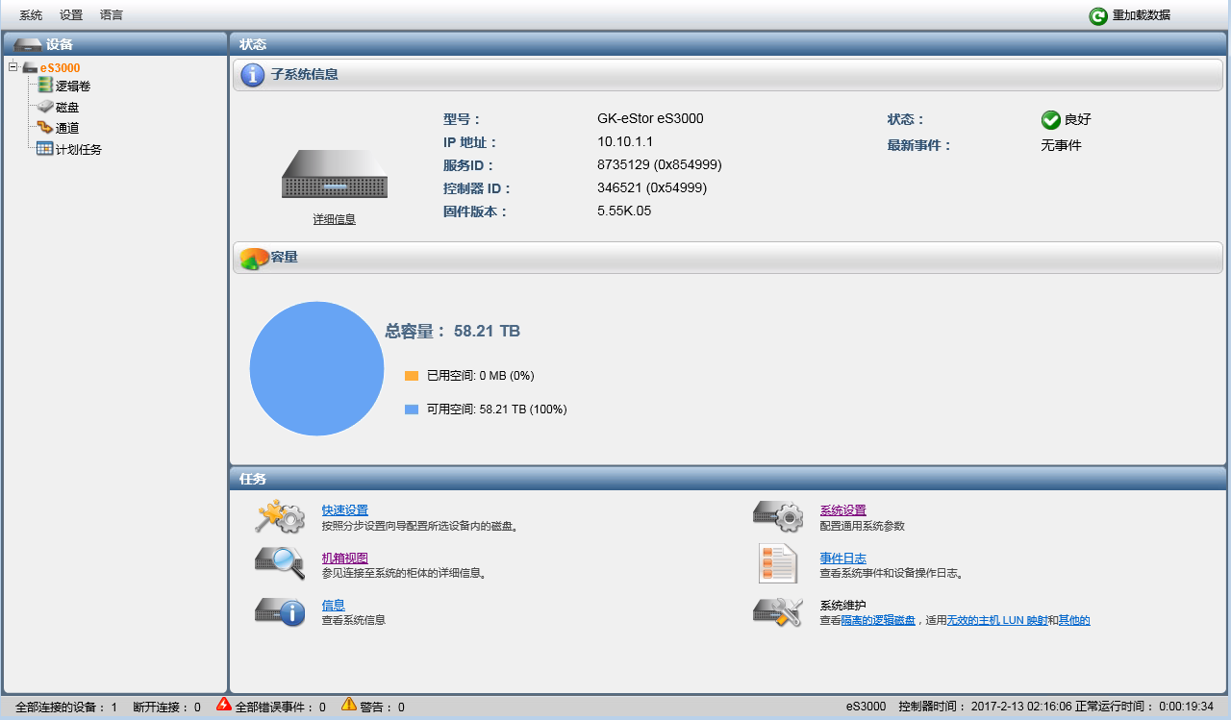1231x720 pixels.
Task: Click the red error events icon
Action: [x=224, y=705]
